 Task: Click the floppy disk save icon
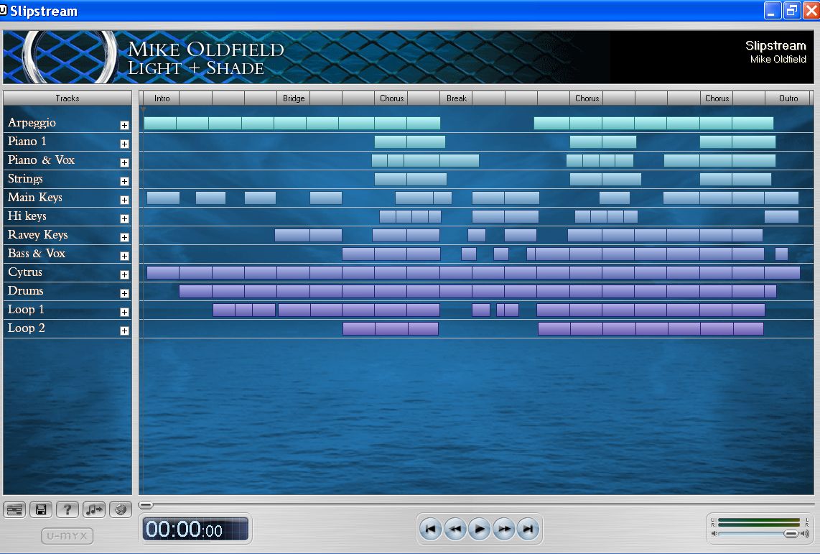41,509
